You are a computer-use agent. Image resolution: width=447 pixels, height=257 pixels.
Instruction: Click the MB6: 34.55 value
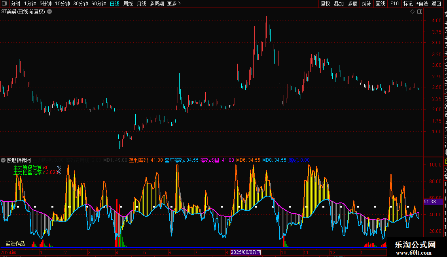coord(248,160)
